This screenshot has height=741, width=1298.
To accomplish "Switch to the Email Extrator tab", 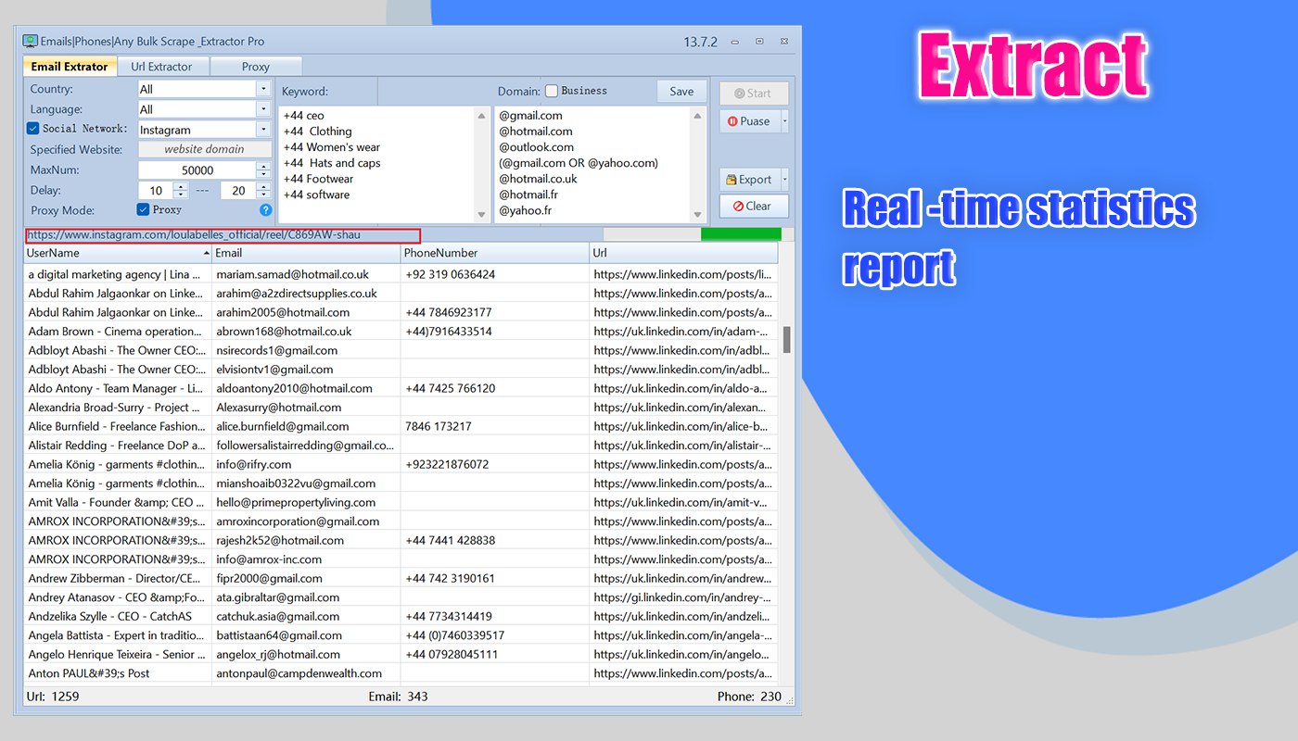I will tap(70, 67).
